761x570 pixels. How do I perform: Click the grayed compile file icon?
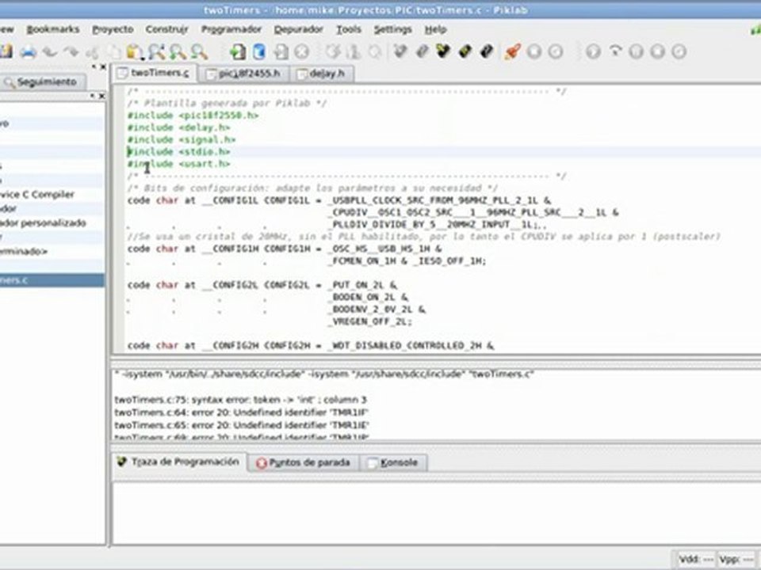click(x=333, y=51)
